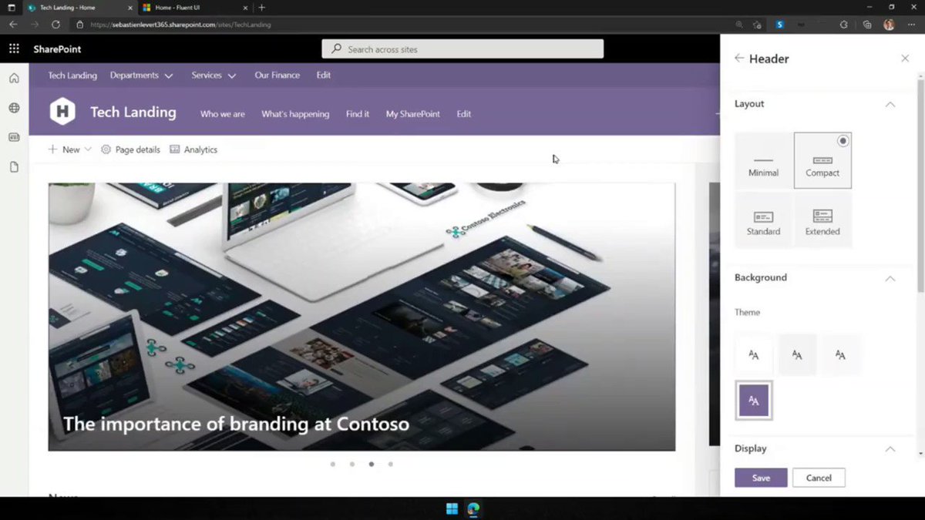Image resolution: width=925 pixels, height=520 pixels.
Task: Expand Departments menu chevron
Action: point(169,75)
